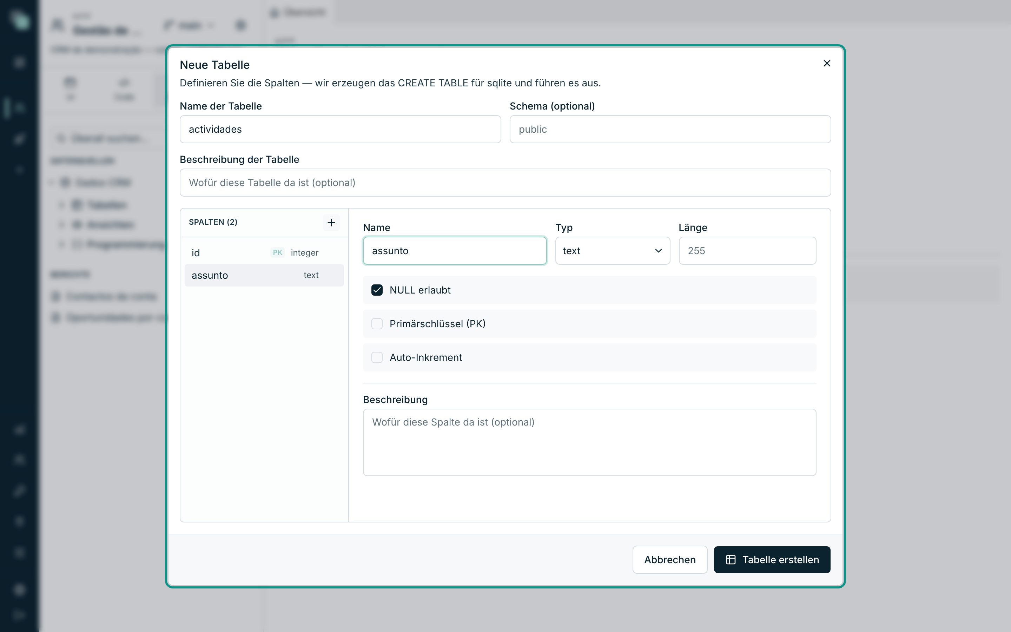Edit the column Name field assunto

455,251
